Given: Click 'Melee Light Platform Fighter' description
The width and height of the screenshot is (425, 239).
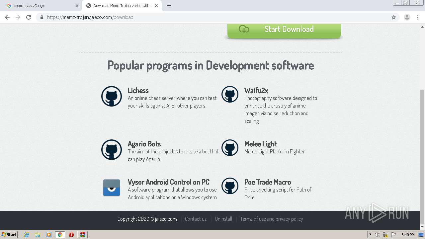Looking at the screenshot, I should click(x=275, y=151).
